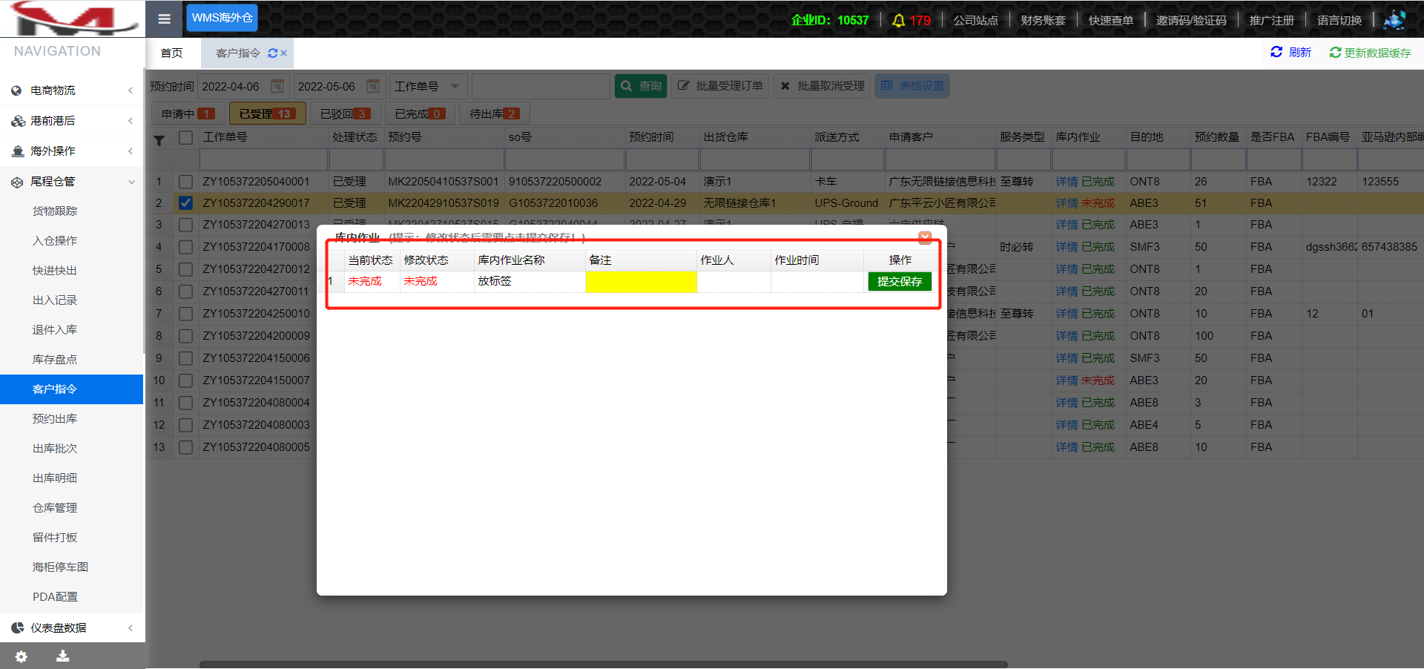The height and width of the screenshot is (669, 1424).
Task: Open calendar picker for start date
Action: click(x=277, y=86)
